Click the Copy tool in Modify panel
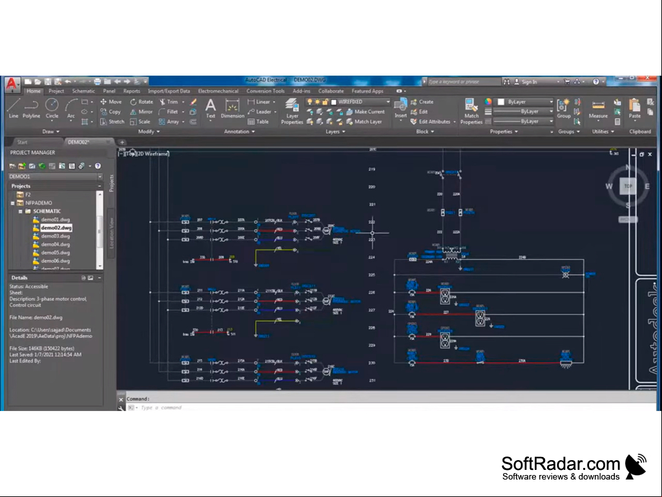Screen dimensions: 662x497 pyautogui.click(x=110, y=112)
